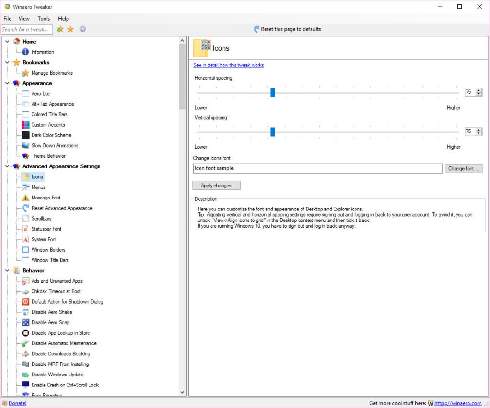Select Window Title Bars in the tree

50,260
